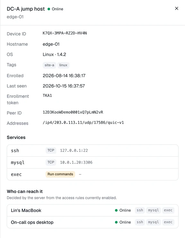Click mysql chip in On-call ops desktop row

pos(154,222)
